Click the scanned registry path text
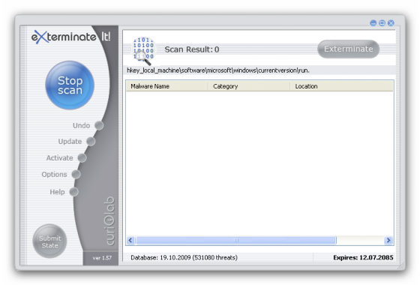Screen dimensions: 420x285 [218, 70]
